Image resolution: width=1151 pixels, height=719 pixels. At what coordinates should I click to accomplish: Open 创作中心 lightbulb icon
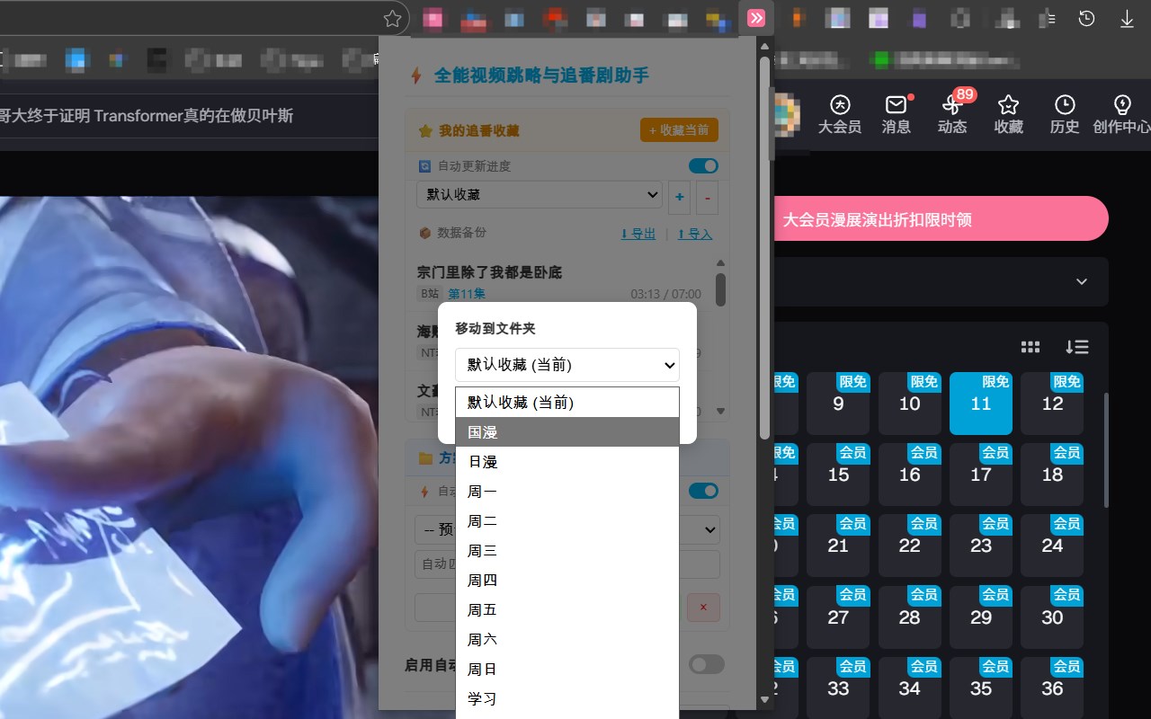point(1121,114)
